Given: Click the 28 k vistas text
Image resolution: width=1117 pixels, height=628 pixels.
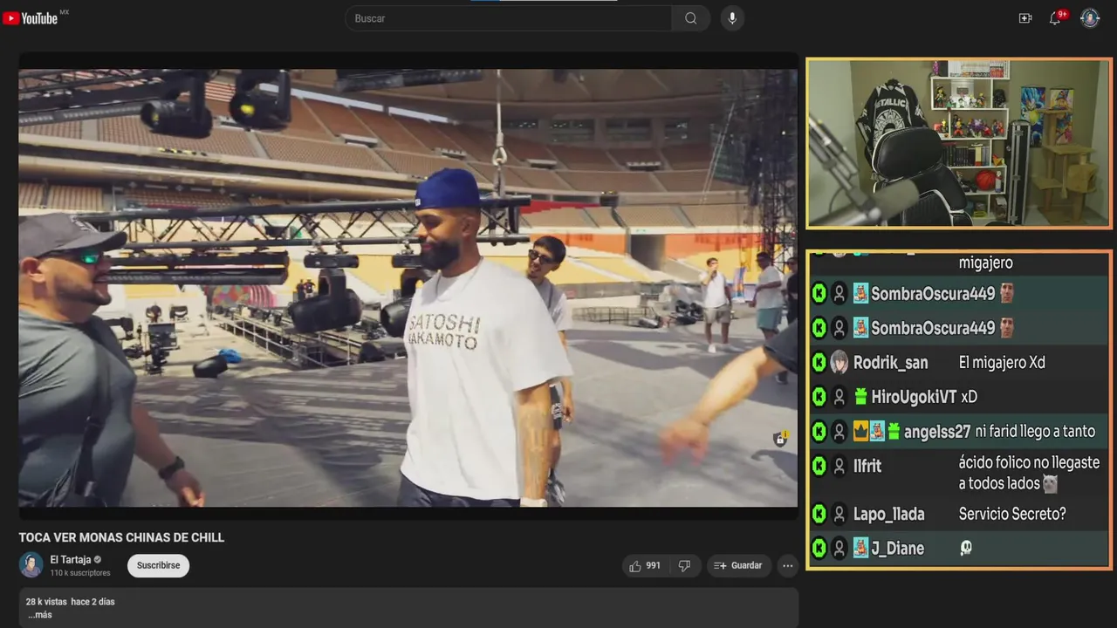Looking at the screenshot, I should tap(45, 602).
